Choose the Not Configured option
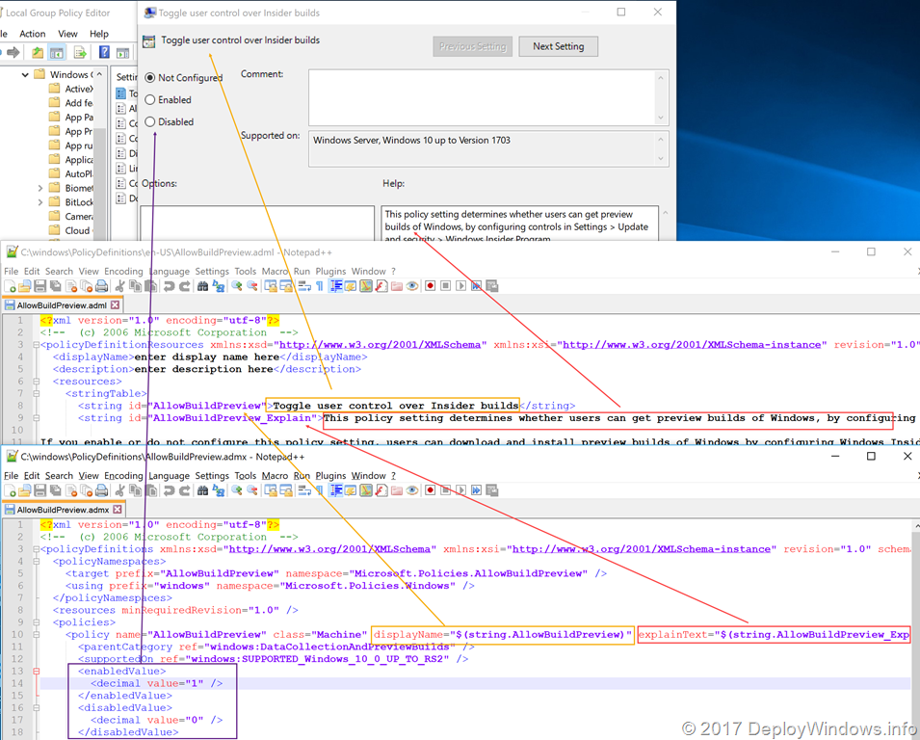The width and height of the screenshot is (920, 740). pos(149,78)
